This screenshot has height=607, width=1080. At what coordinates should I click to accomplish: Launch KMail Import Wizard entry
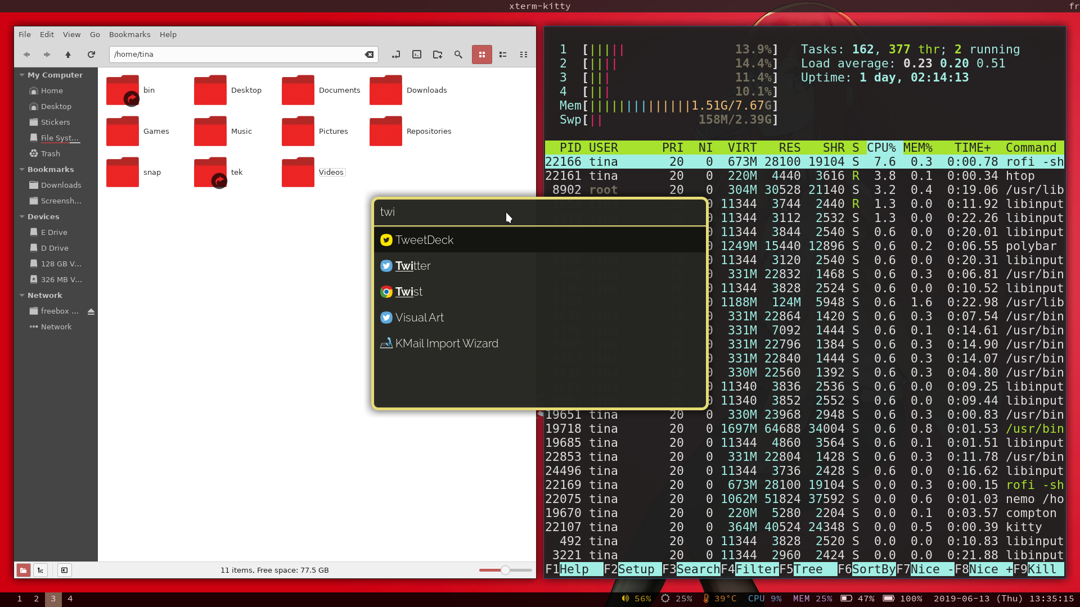click(x=540, y=343)
